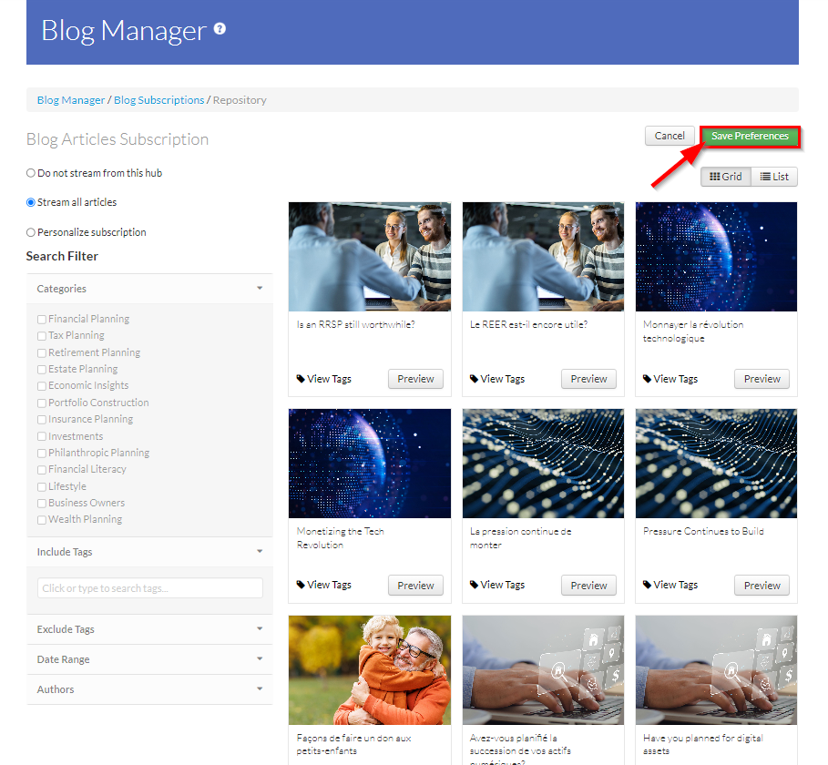The height and width of the screenshot is (765, 828).
Task: Check the Tax Planning category
Action: pos(42,336)
